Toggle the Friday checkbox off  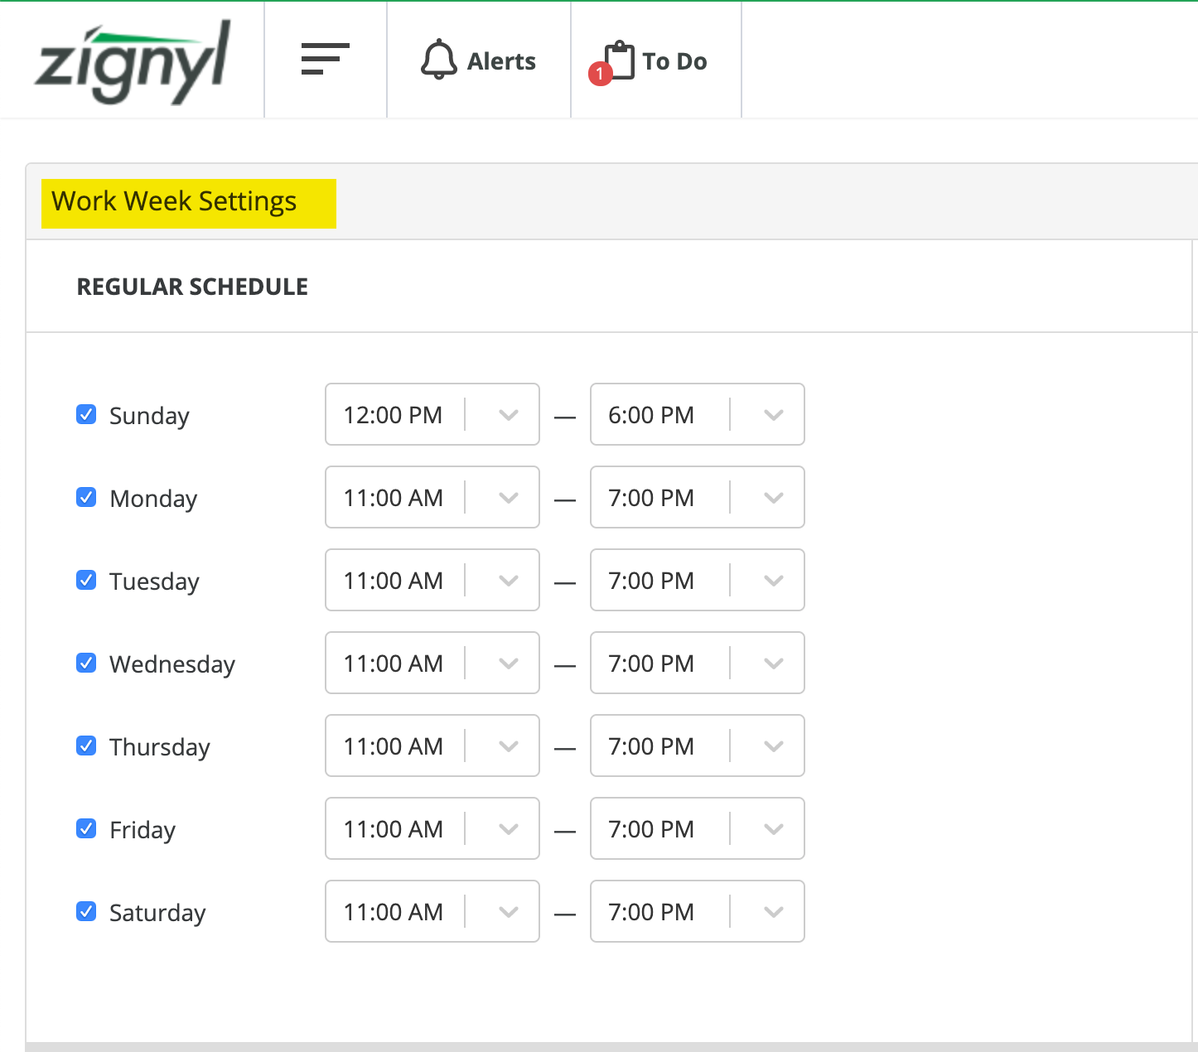(x=86, y=828)
